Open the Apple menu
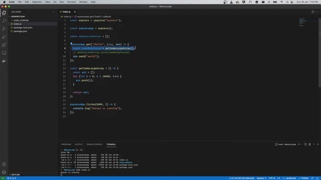 5,2
